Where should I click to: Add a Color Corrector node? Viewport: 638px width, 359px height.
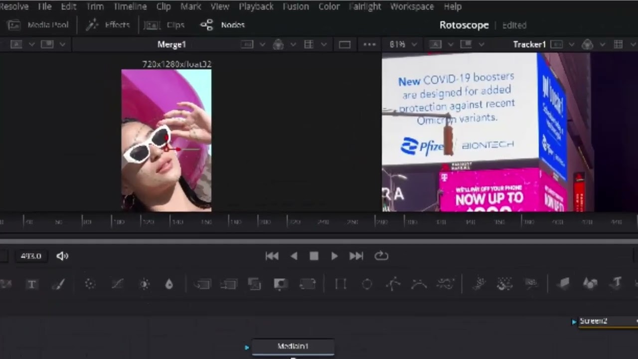(90, 284)
